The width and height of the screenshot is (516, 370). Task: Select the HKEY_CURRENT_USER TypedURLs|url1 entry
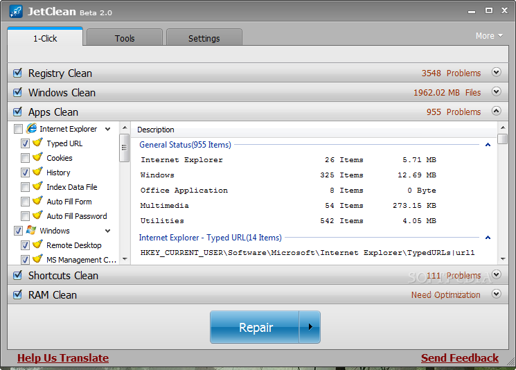[x=308, y=253]
